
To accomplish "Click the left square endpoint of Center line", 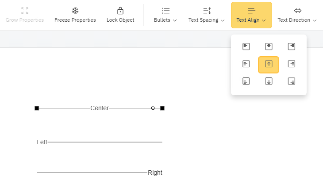I will tap(37, 108).
